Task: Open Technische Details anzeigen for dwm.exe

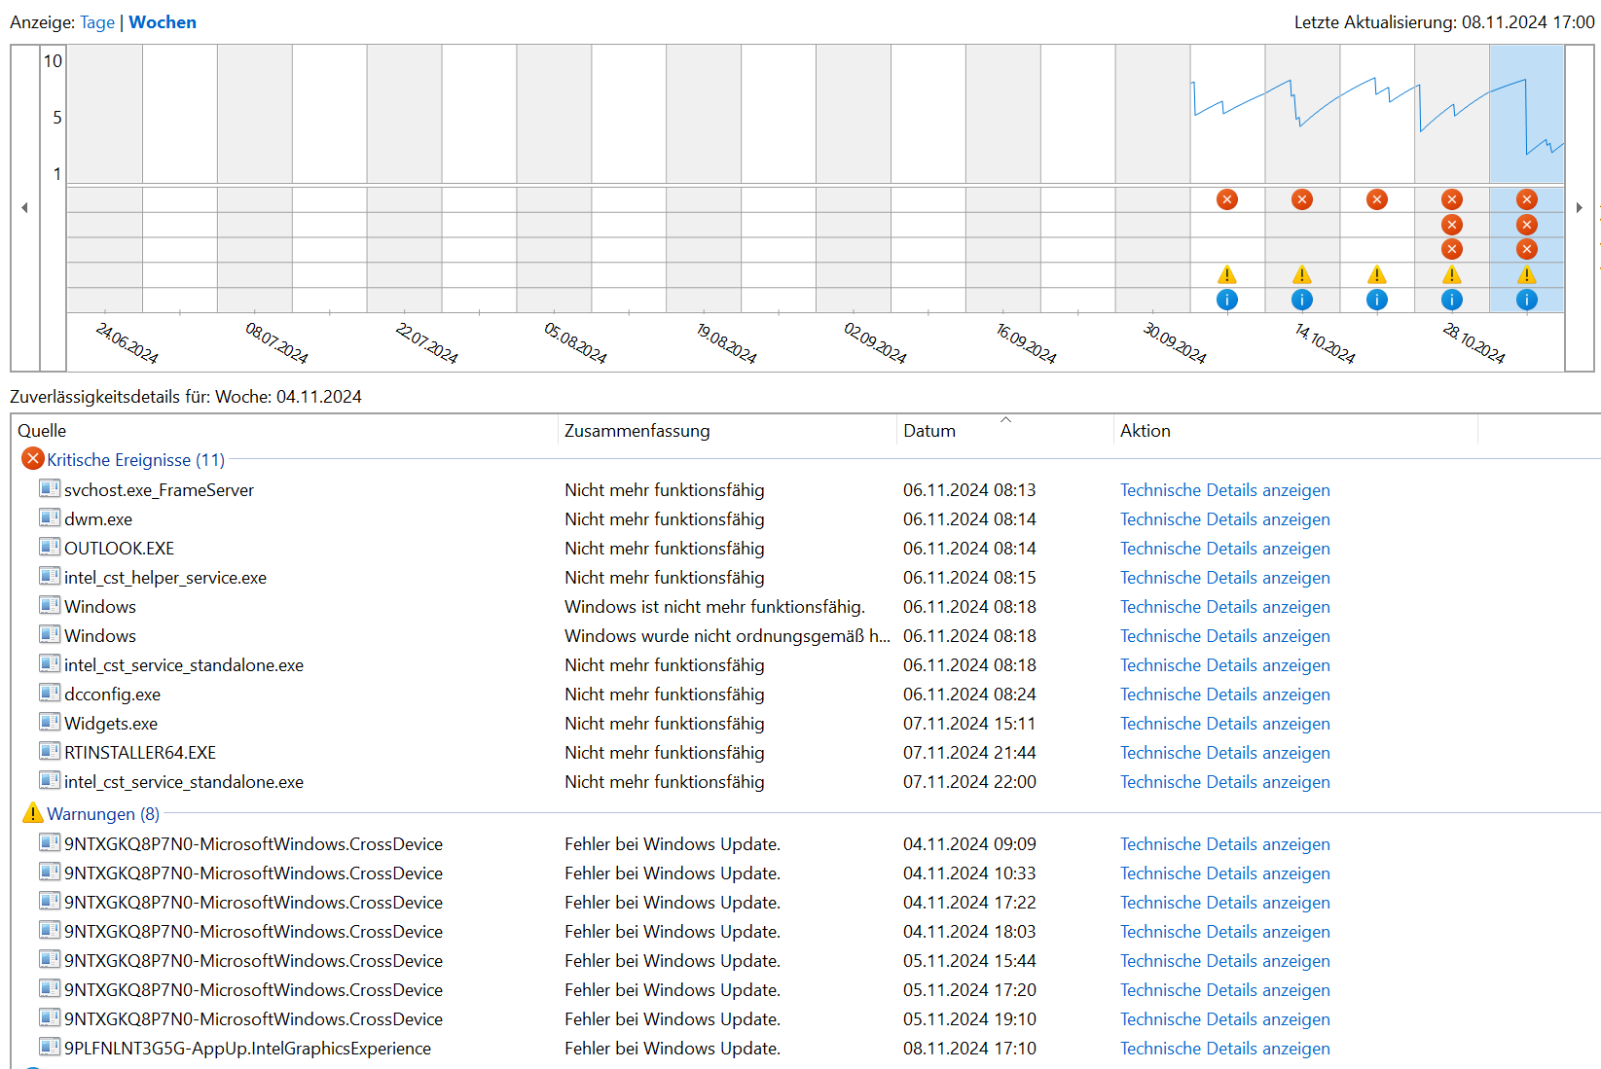Action: pyautogui.click(x=1225, y=519)
